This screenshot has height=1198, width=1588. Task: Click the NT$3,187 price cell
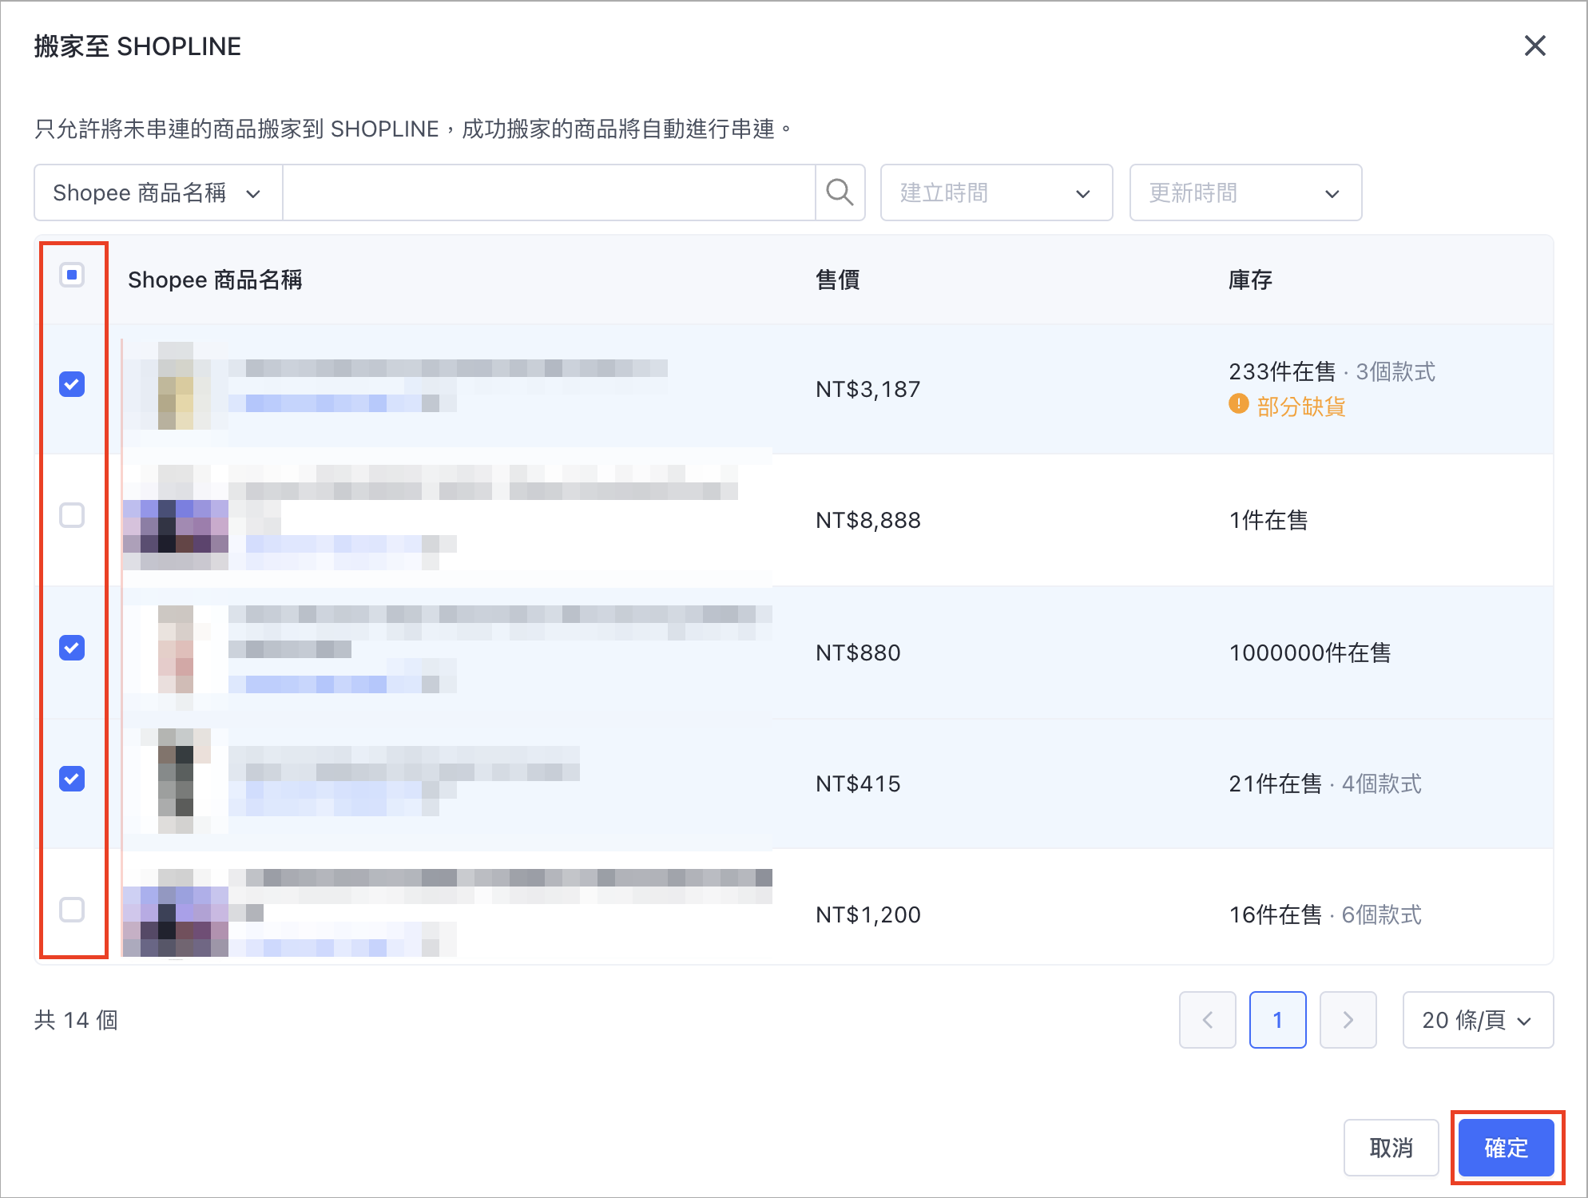(868, 389)
